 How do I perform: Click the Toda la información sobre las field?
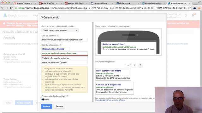pos(64,58)
